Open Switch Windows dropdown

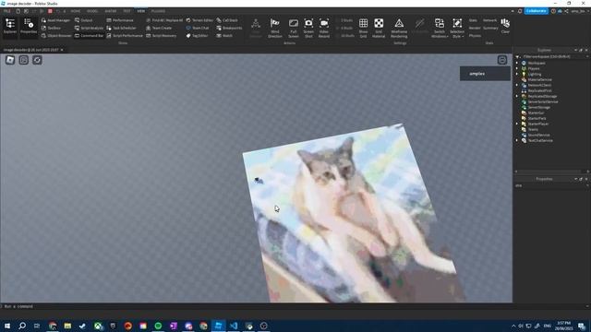[440, 28]
